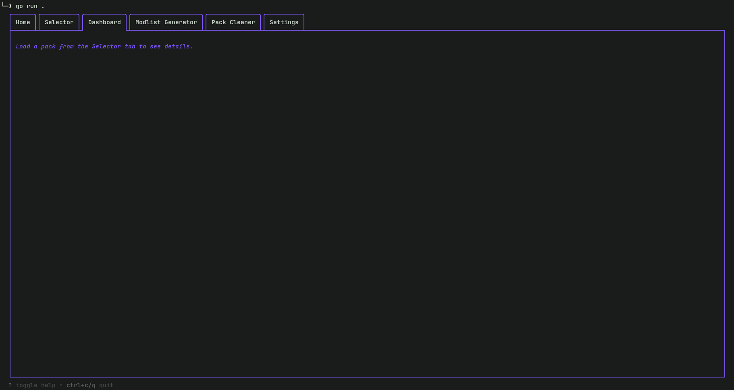Click the dot separator in the status bar
This screenshot has height=390, width=734.
coord(61,385)
